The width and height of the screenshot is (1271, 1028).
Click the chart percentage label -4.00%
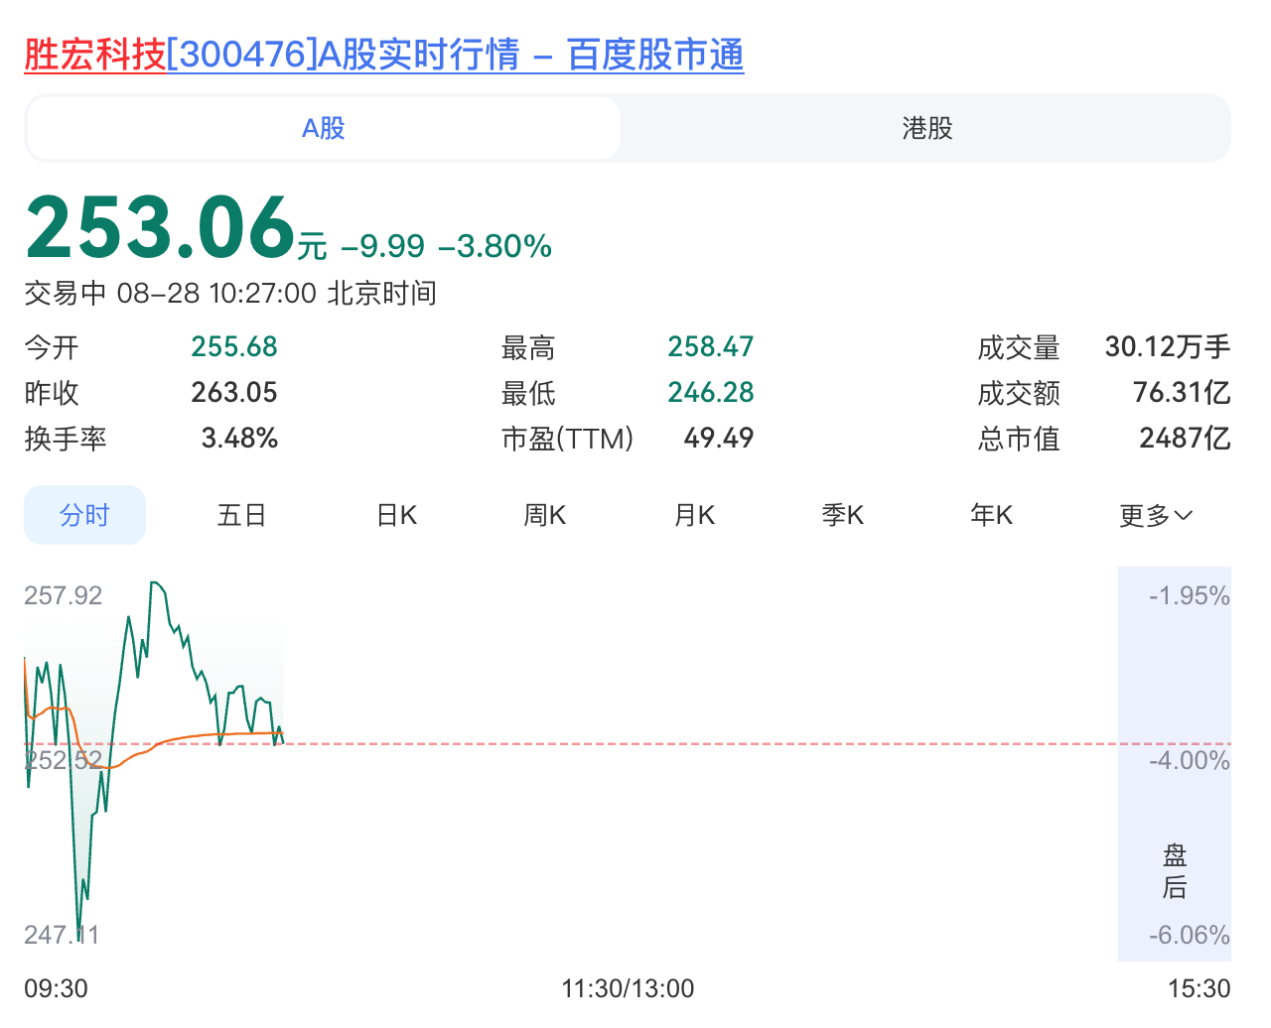1190,760
